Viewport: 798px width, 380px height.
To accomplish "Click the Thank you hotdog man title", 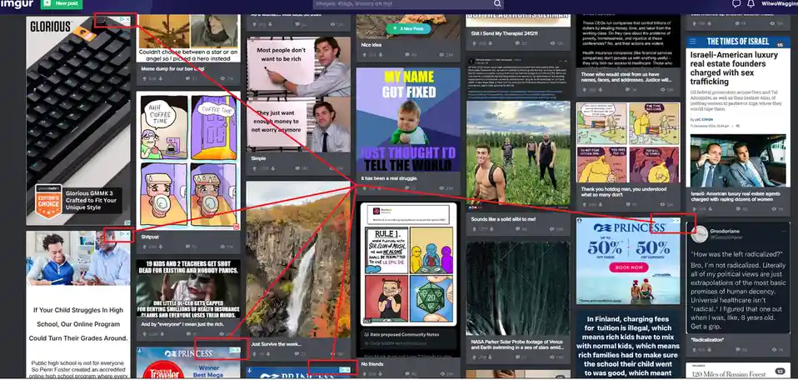I will click(624, 192).
